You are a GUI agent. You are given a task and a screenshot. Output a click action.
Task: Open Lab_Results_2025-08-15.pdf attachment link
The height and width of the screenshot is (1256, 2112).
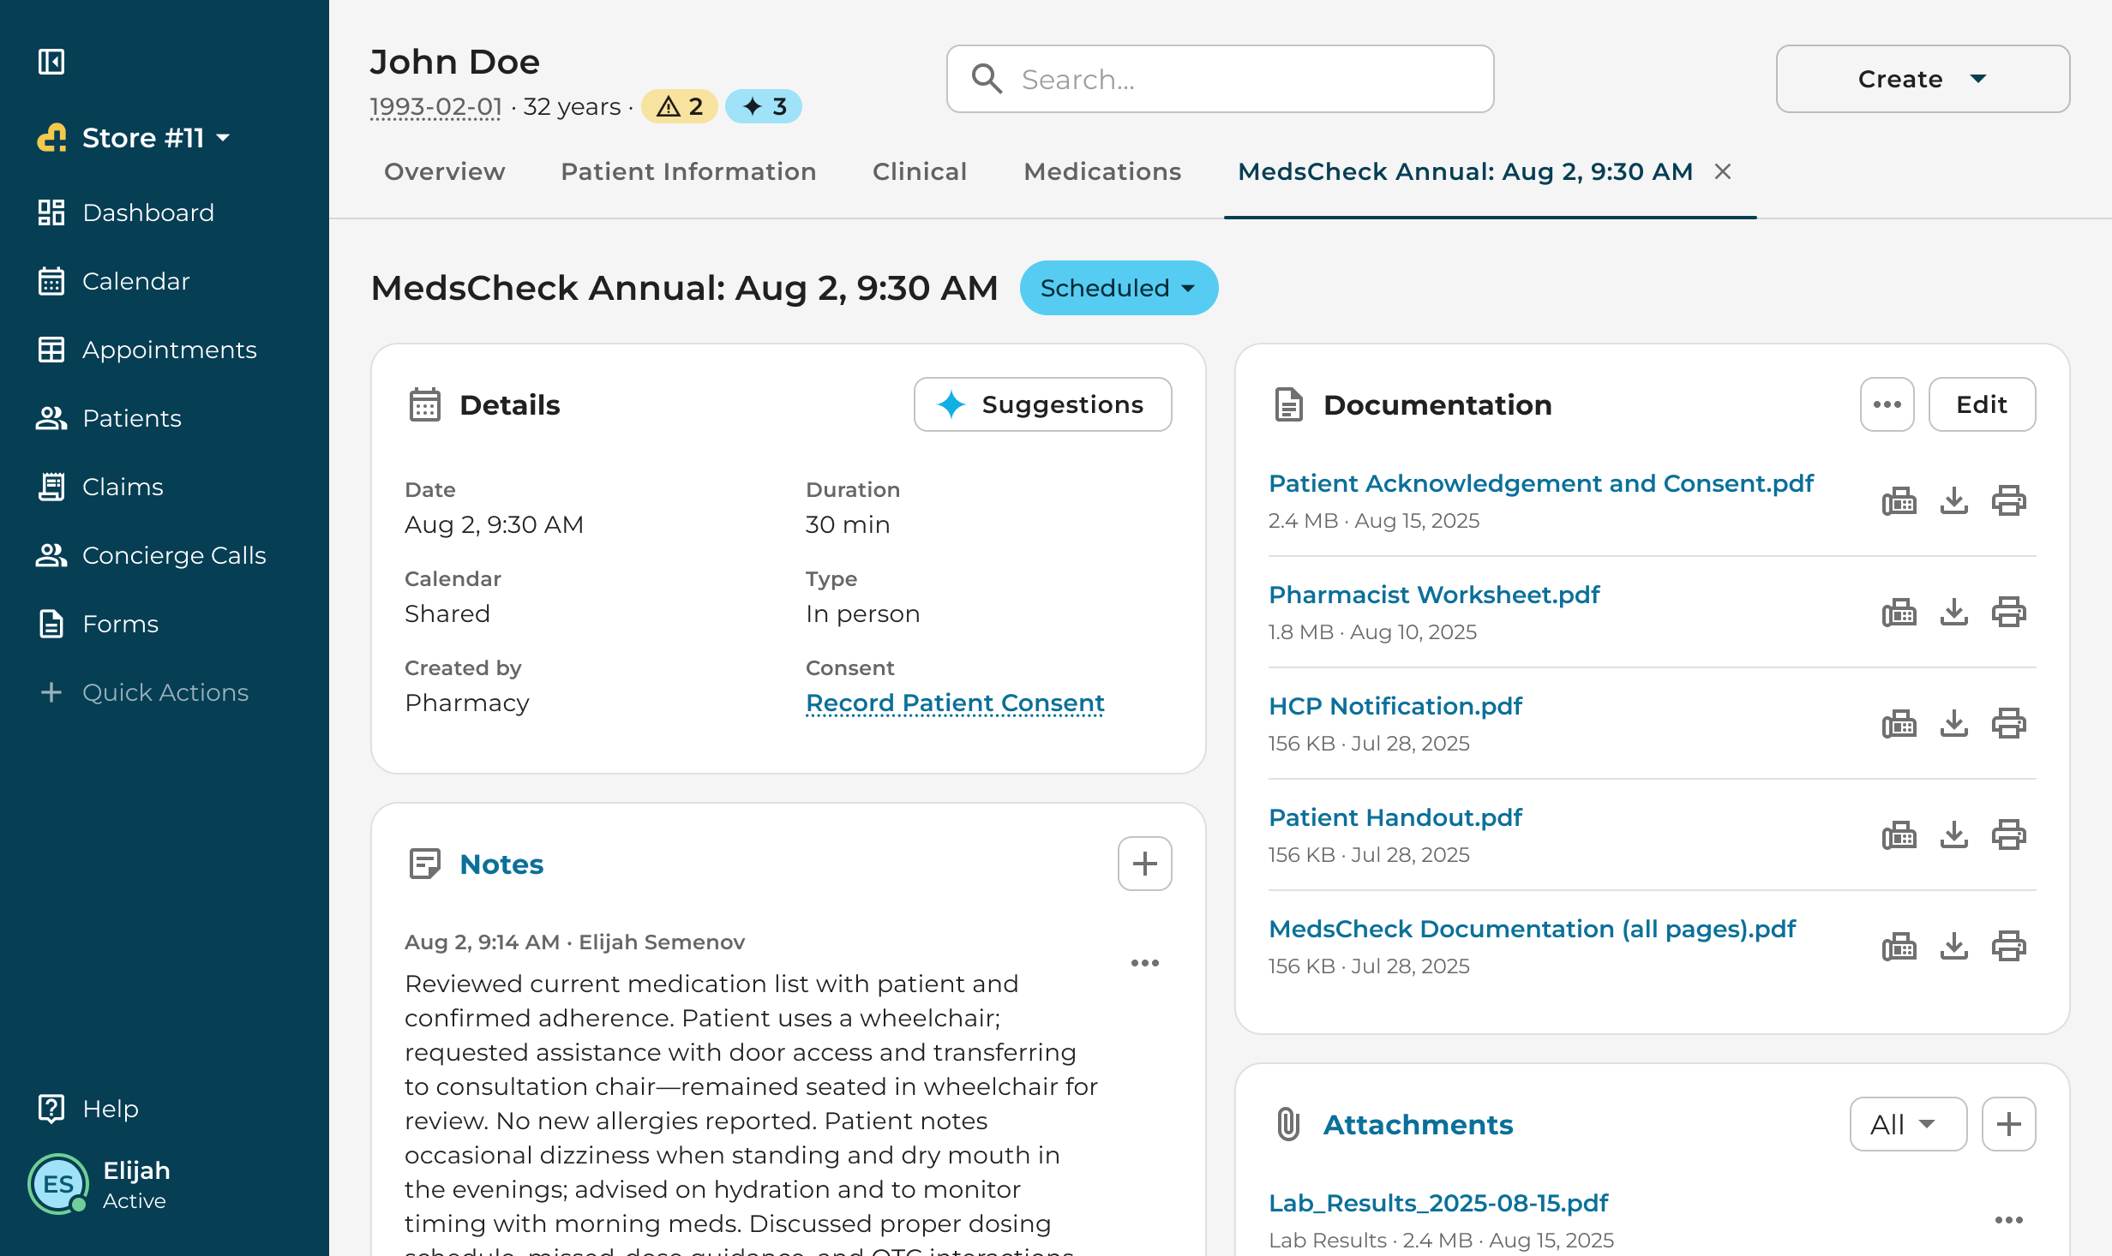click(1438, 1203)
